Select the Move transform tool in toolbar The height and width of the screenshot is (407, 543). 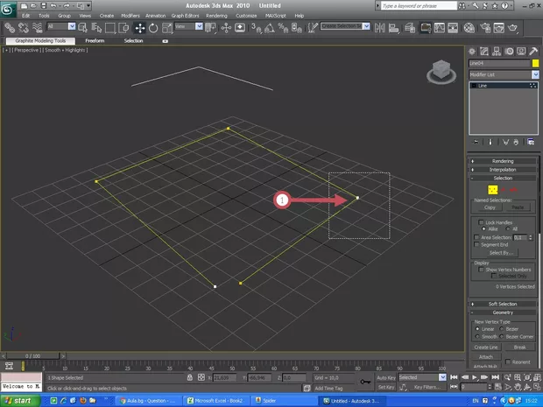point(139,27)
